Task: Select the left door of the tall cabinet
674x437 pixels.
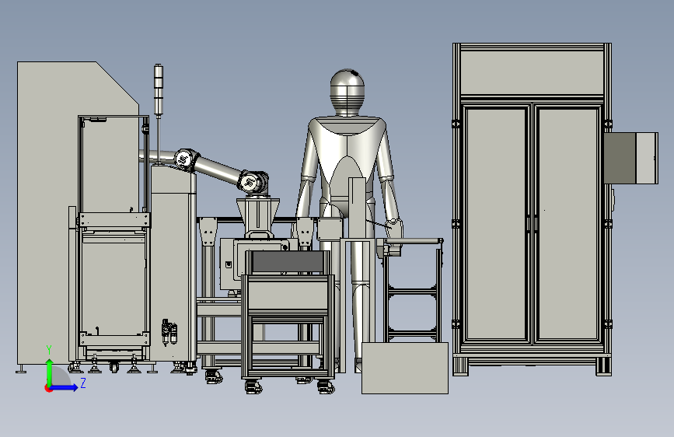Action: pyautogui.click(x=496, y=224)
